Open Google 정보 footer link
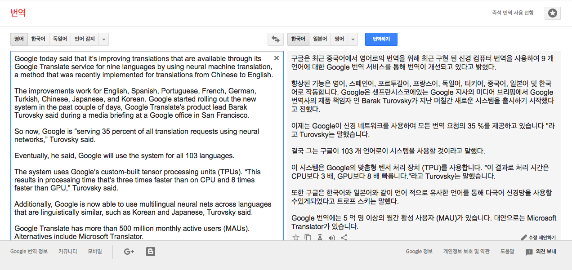 419,252
